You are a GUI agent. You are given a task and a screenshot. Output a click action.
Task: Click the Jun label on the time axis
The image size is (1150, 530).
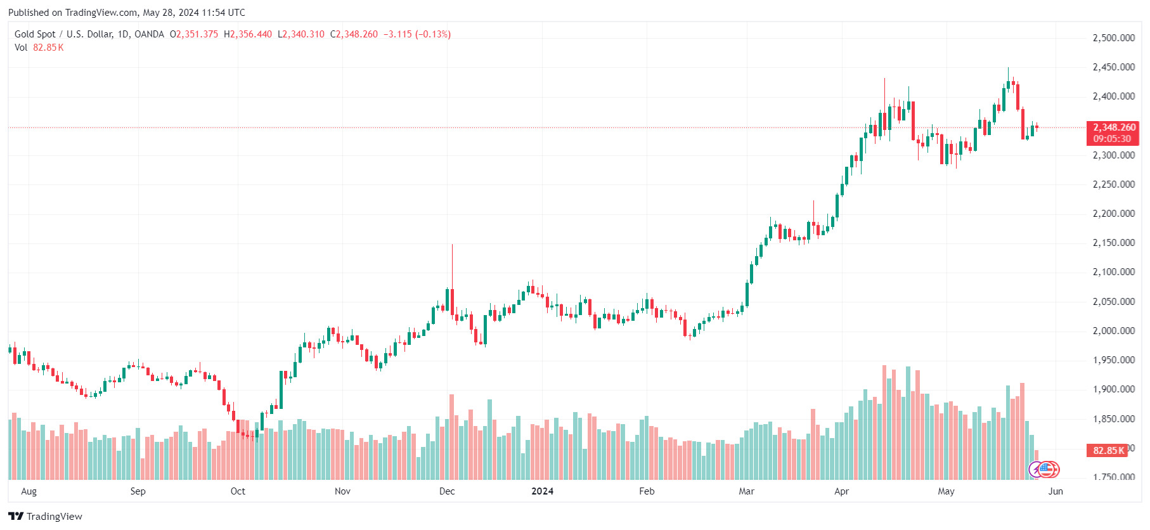point(1056,491)
